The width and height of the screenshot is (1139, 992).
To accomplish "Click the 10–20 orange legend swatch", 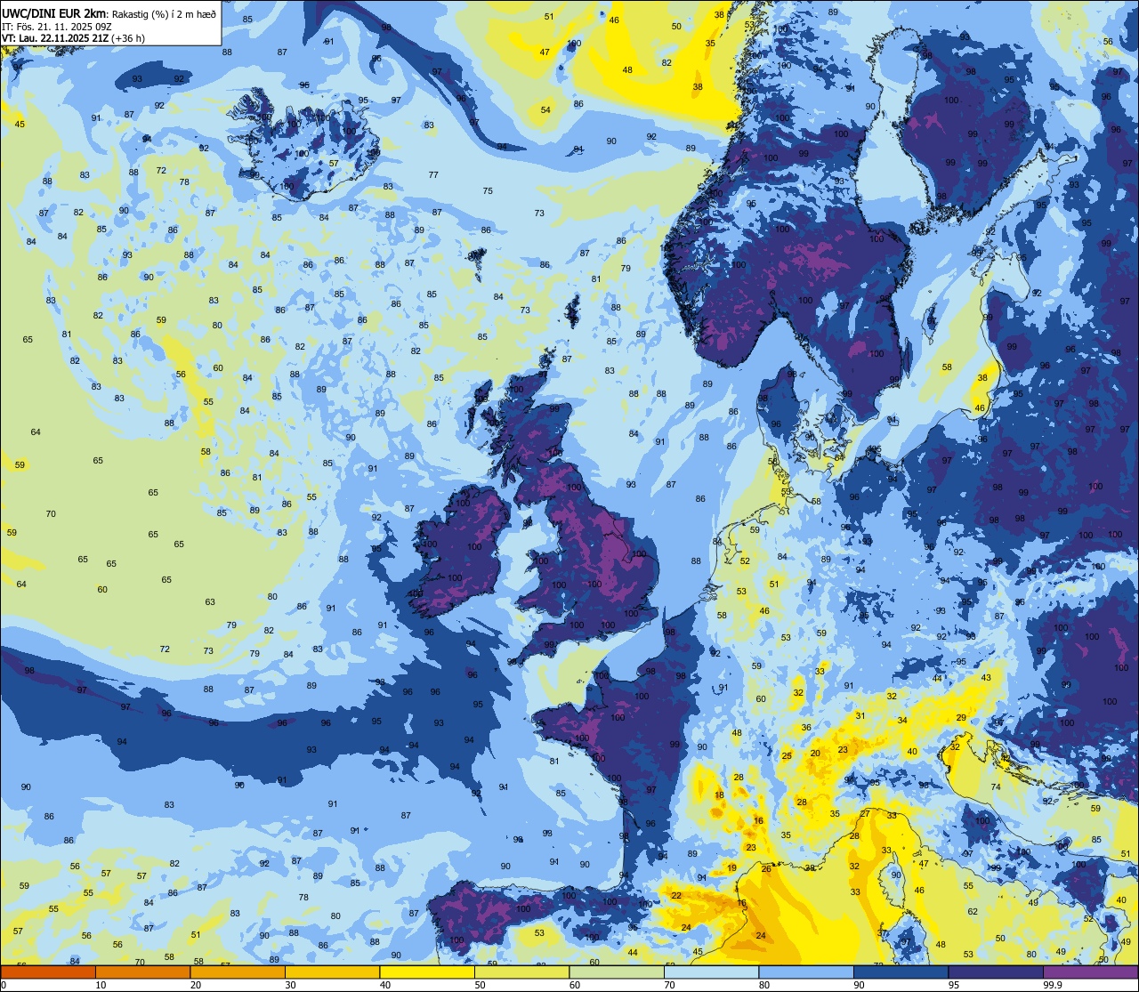I will 142,972.
